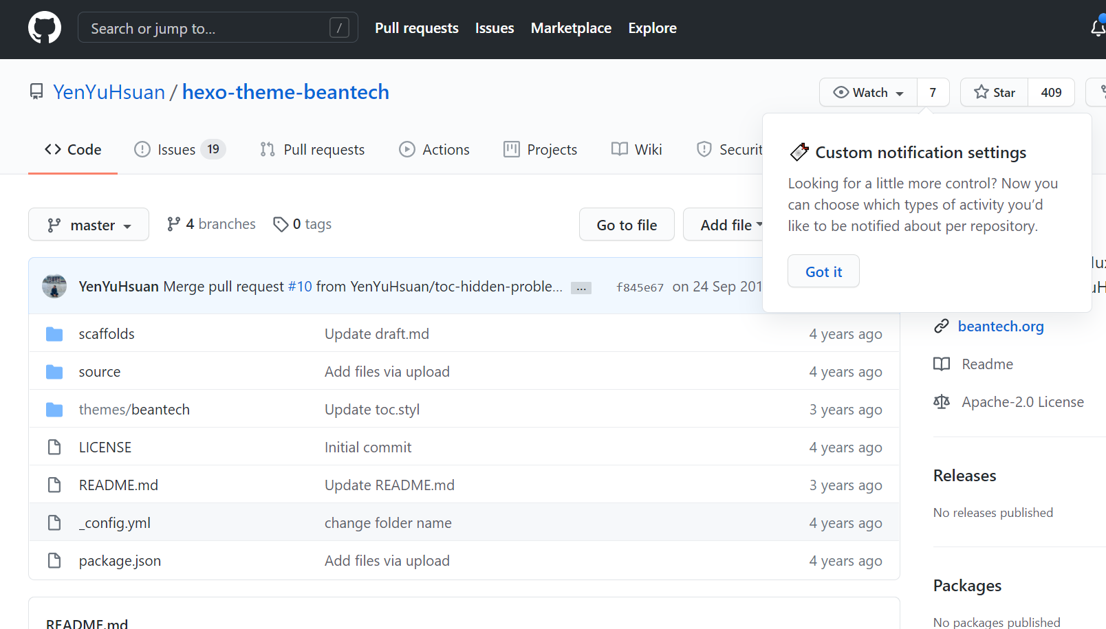
Task: Click the source folder icon
Action: 54,372
